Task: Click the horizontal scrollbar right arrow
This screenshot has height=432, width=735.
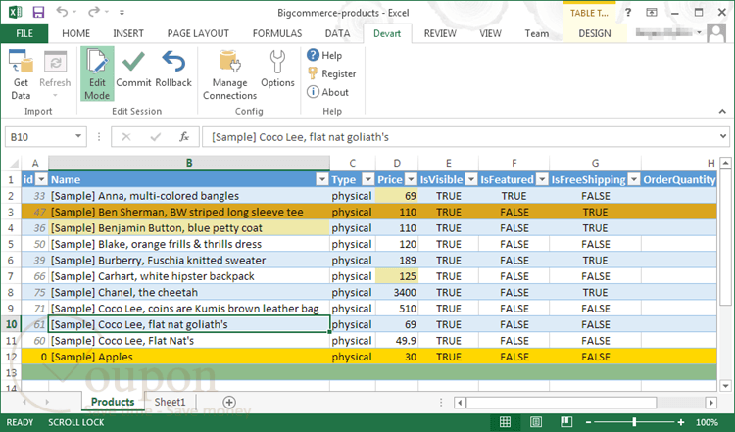Action: pyautogui.click(x=711, y=403)
